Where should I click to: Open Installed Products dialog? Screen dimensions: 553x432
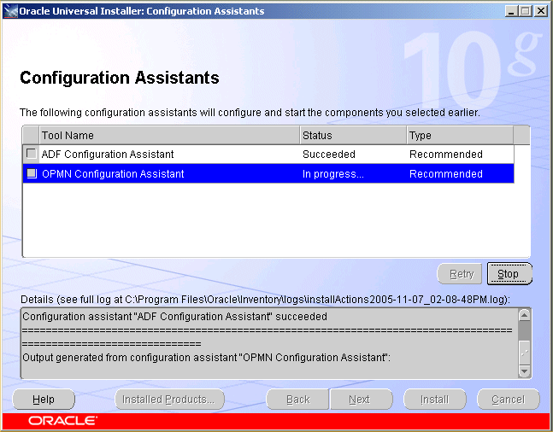click(x=169, y=400)
